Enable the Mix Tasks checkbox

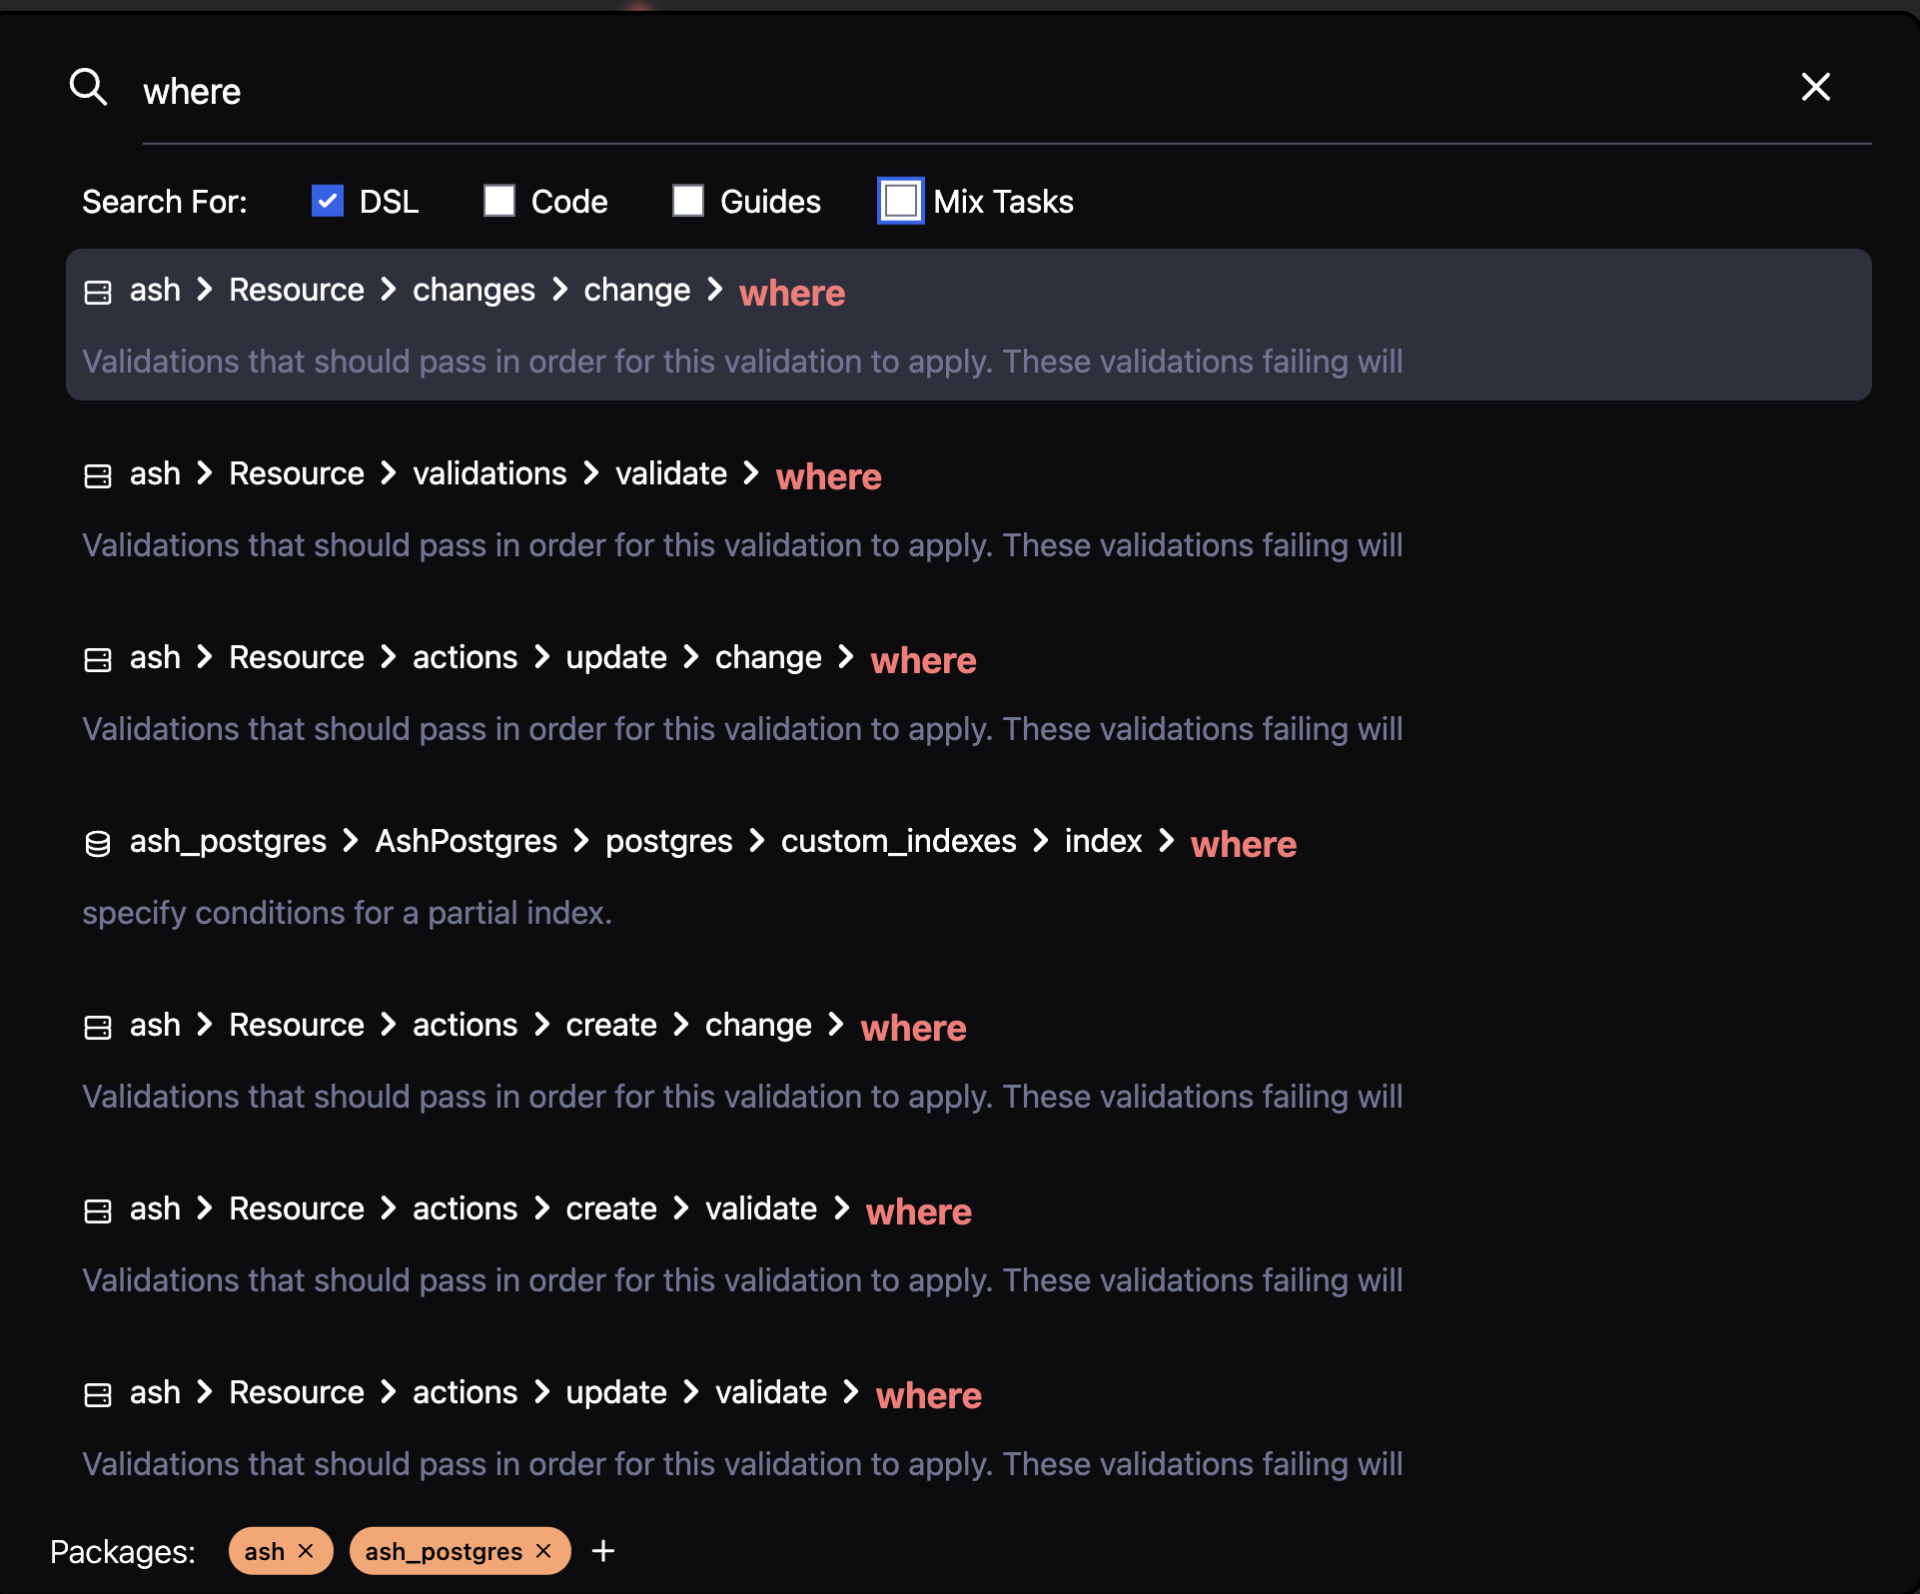click(x=901, y=201)
